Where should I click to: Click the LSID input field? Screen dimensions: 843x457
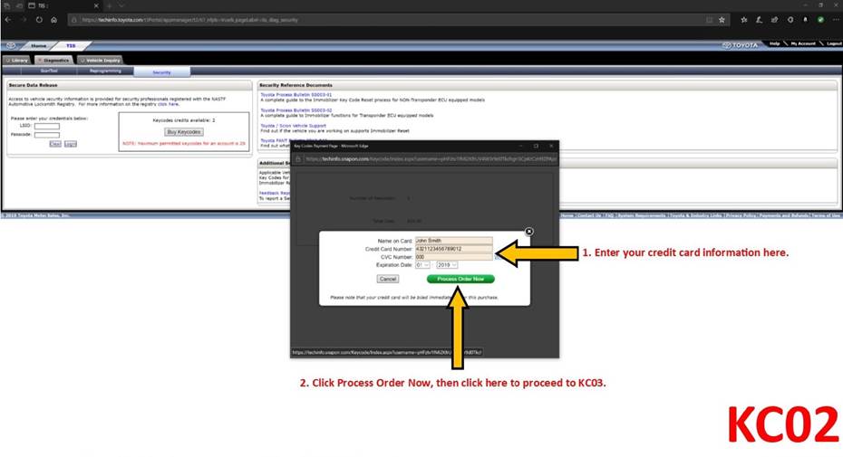[x=47, y=126]
